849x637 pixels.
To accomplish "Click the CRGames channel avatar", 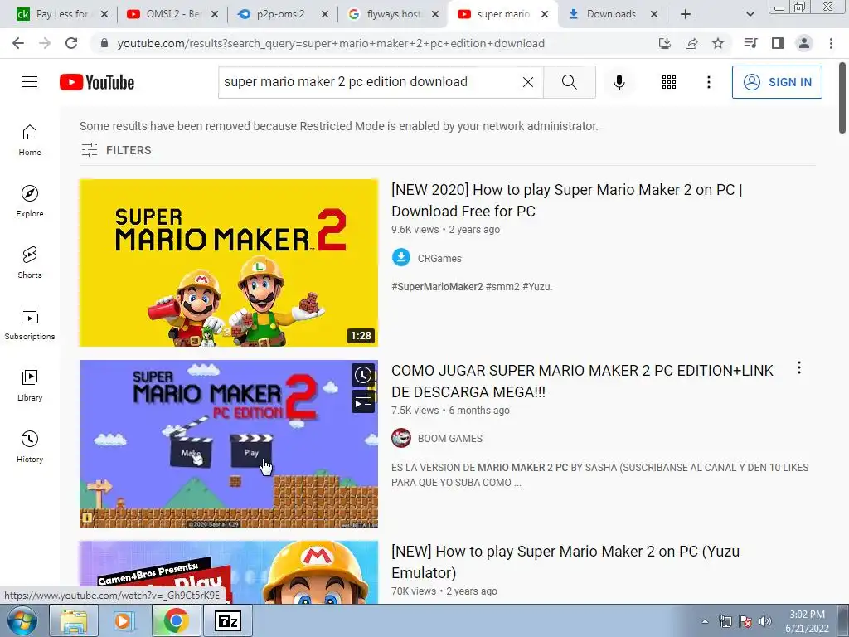I will pyautogui.click(x=401, y=257).
